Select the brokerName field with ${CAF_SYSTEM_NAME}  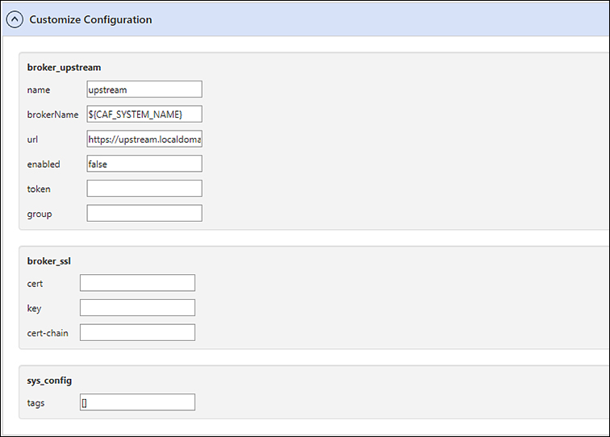[144, 114]
